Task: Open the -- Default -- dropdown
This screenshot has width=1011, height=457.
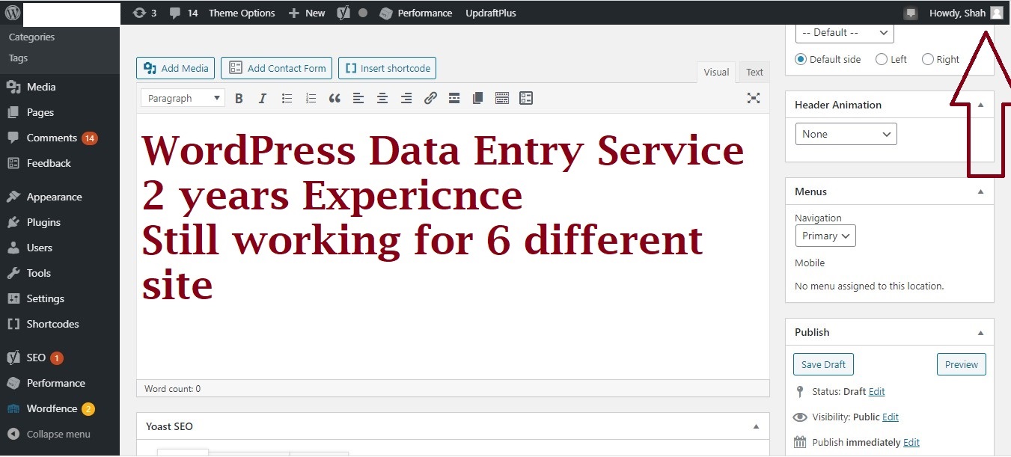Action: [x=844, y=32]
